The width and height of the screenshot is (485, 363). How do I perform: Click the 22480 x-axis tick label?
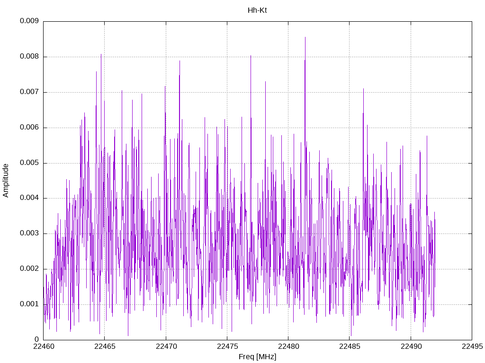[288, 346]
